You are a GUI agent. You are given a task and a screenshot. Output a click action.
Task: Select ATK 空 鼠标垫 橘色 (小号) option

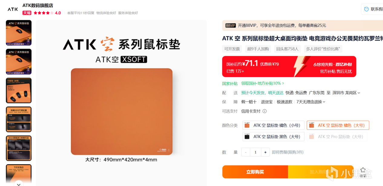[x=273, y=125]
